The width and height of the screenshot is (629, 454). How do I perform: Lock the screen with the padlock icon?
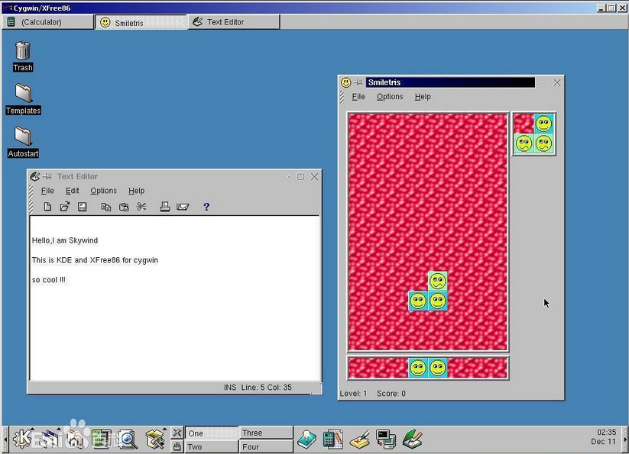177,446
